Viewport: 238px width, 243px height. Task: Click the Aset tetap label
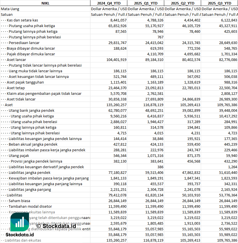(x=16, y=88)
